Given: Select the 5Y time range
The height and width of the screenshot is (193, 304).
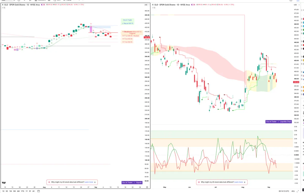Looking at the screenshot, I should click(x=30, y=191).
